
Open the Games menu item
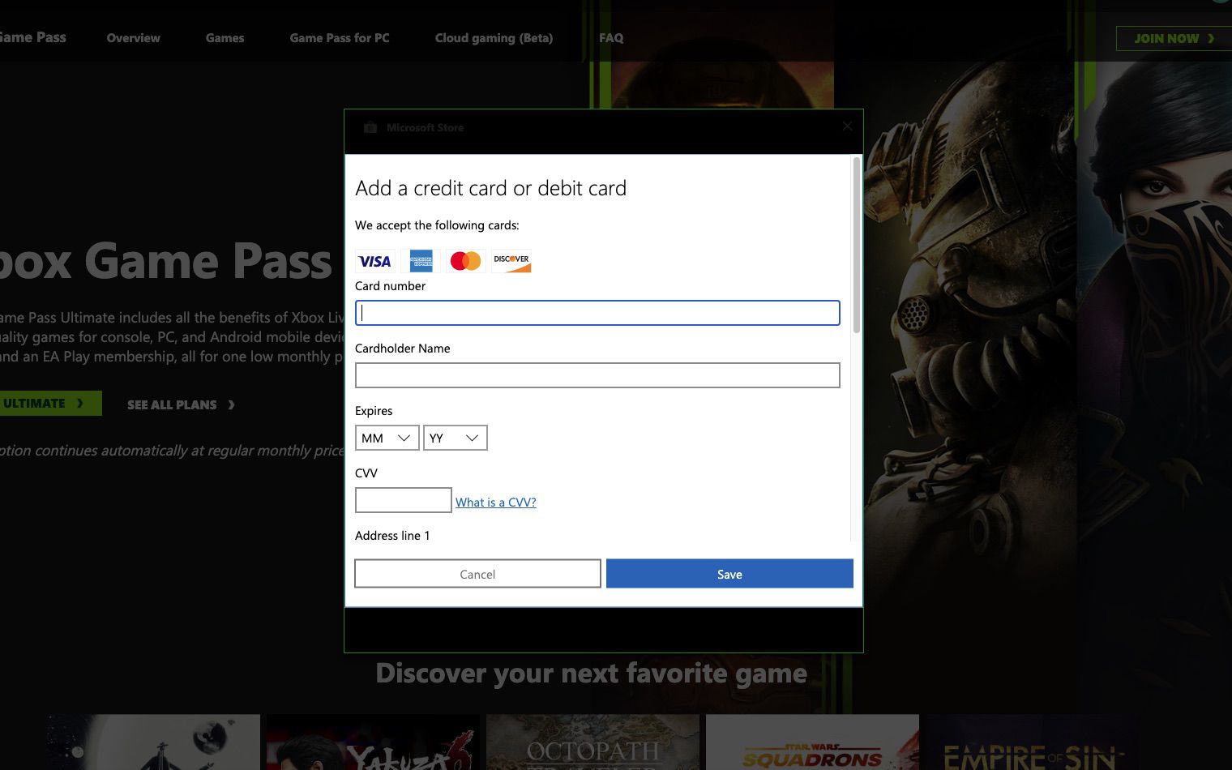pos(225,38)
